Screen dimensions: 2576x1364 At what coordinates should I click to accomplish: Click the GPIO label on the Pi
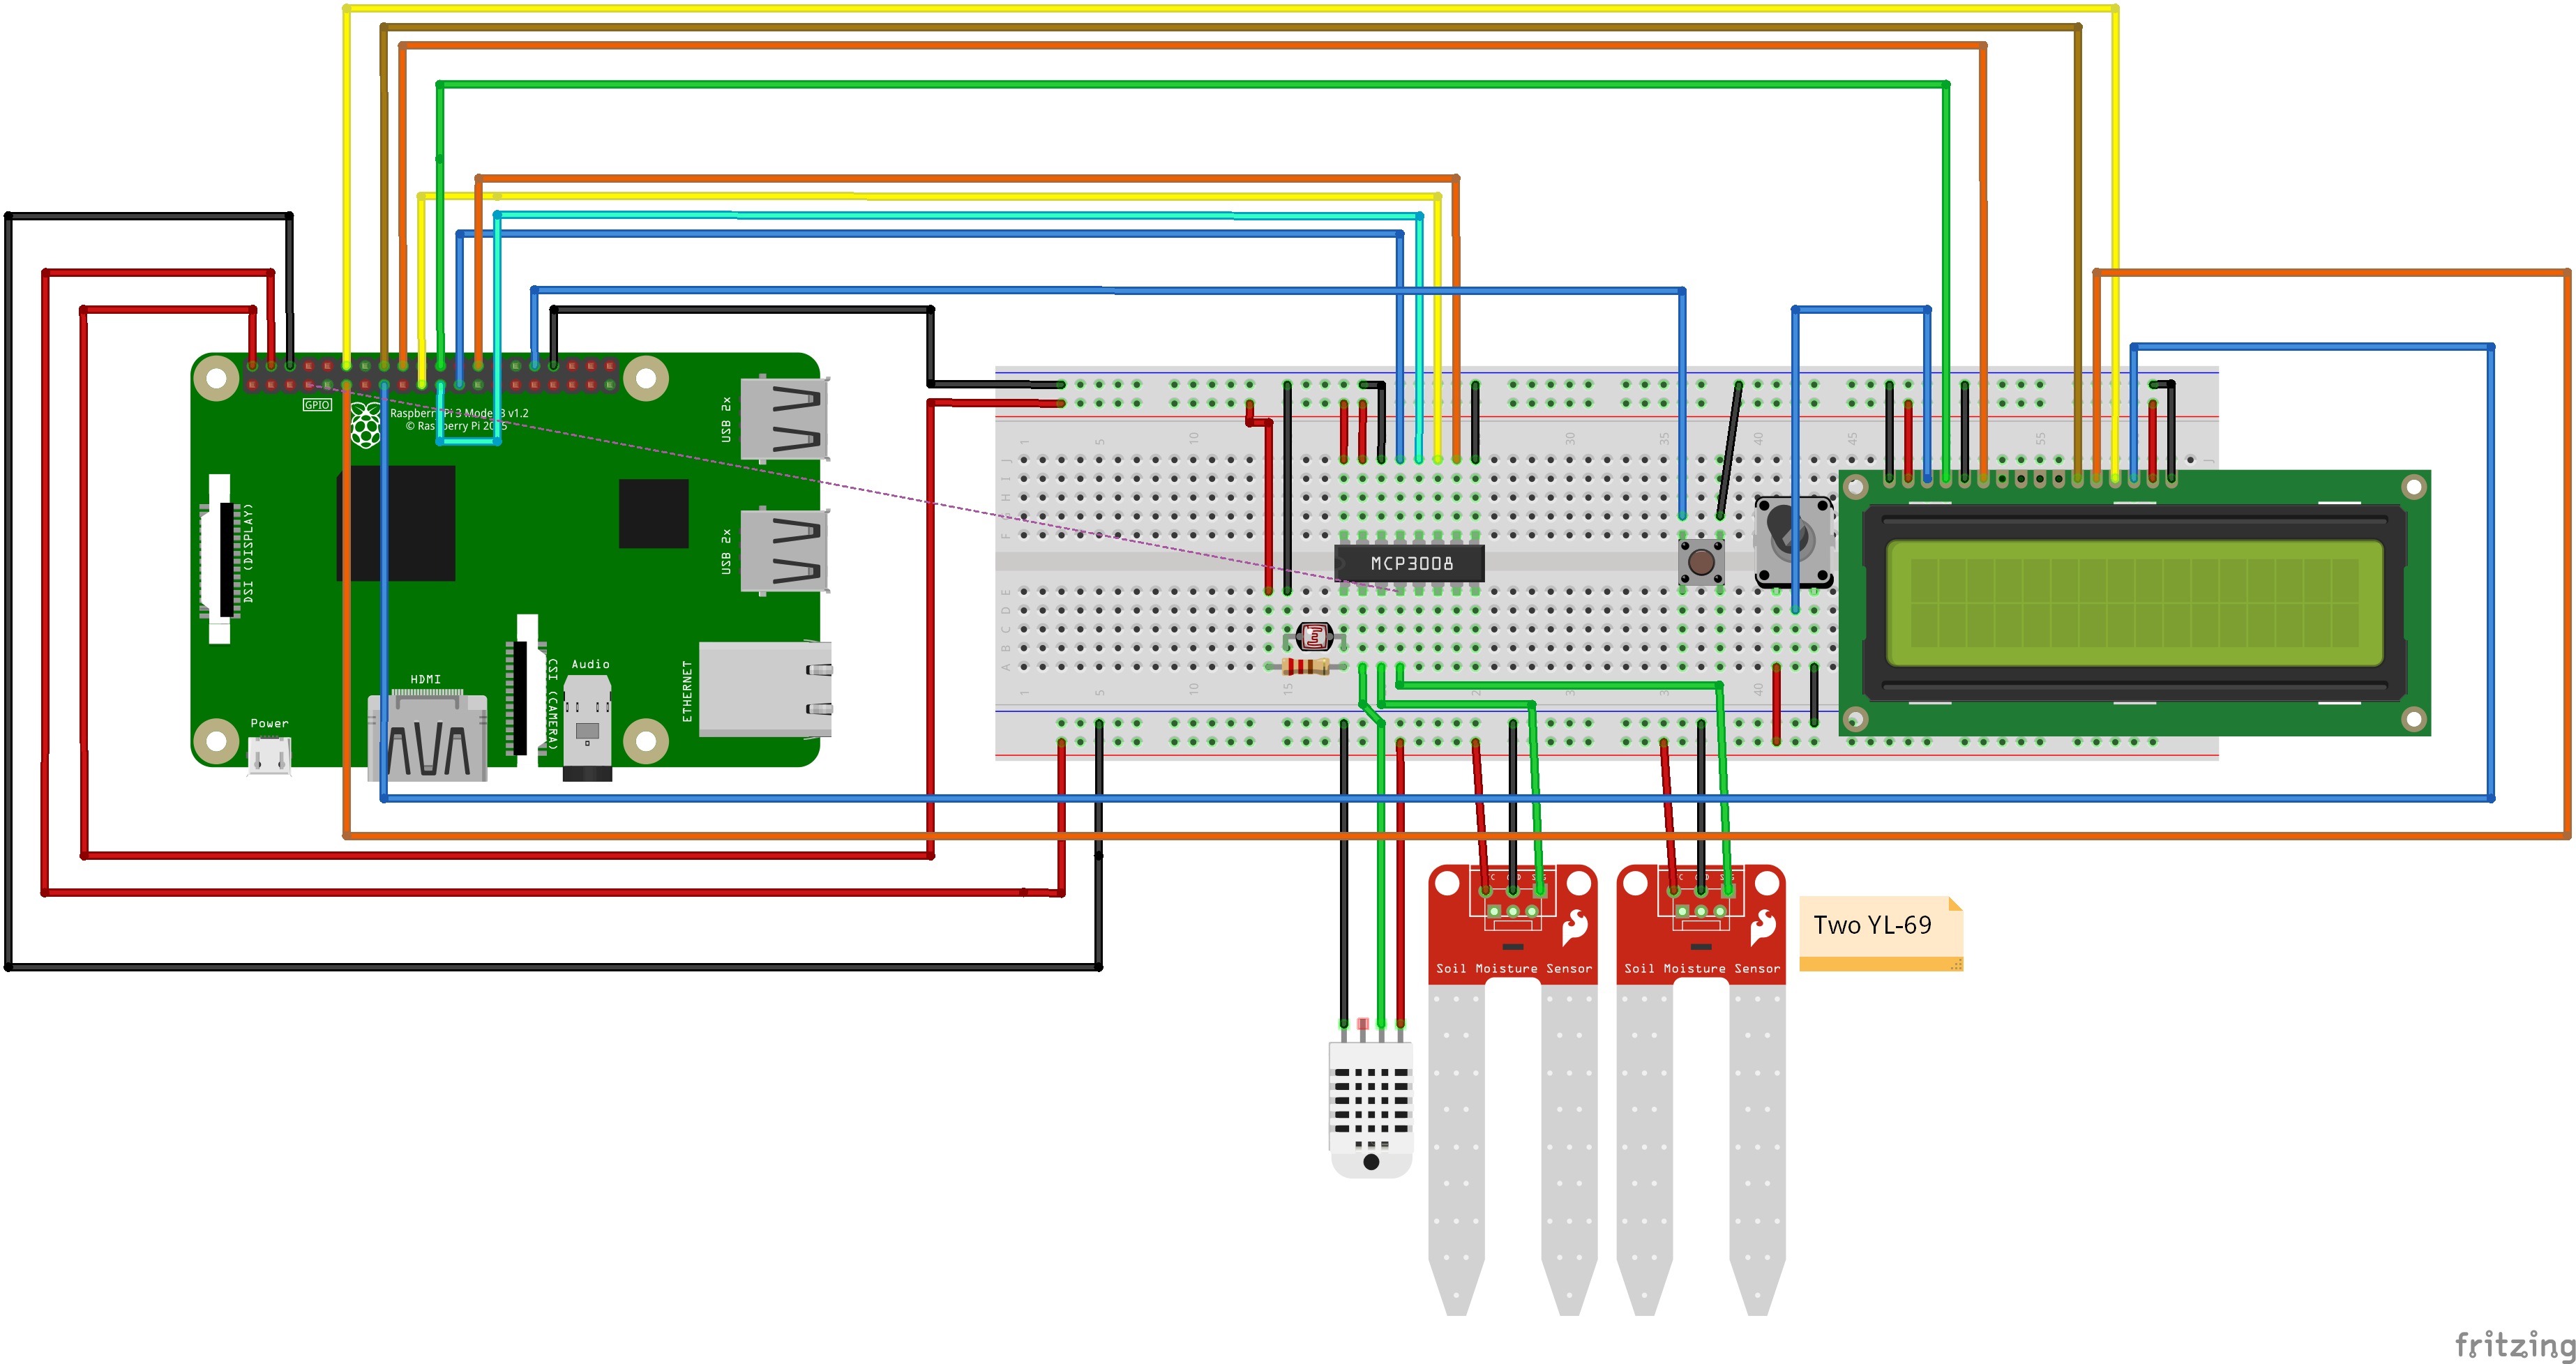tap(317, 405)
